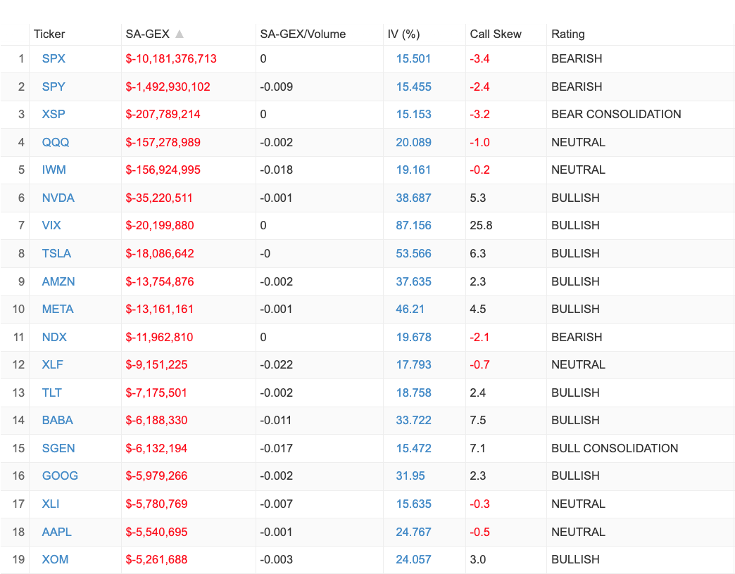
Task: Click AAPL IV value 24.767
Action: pos(413,532)
